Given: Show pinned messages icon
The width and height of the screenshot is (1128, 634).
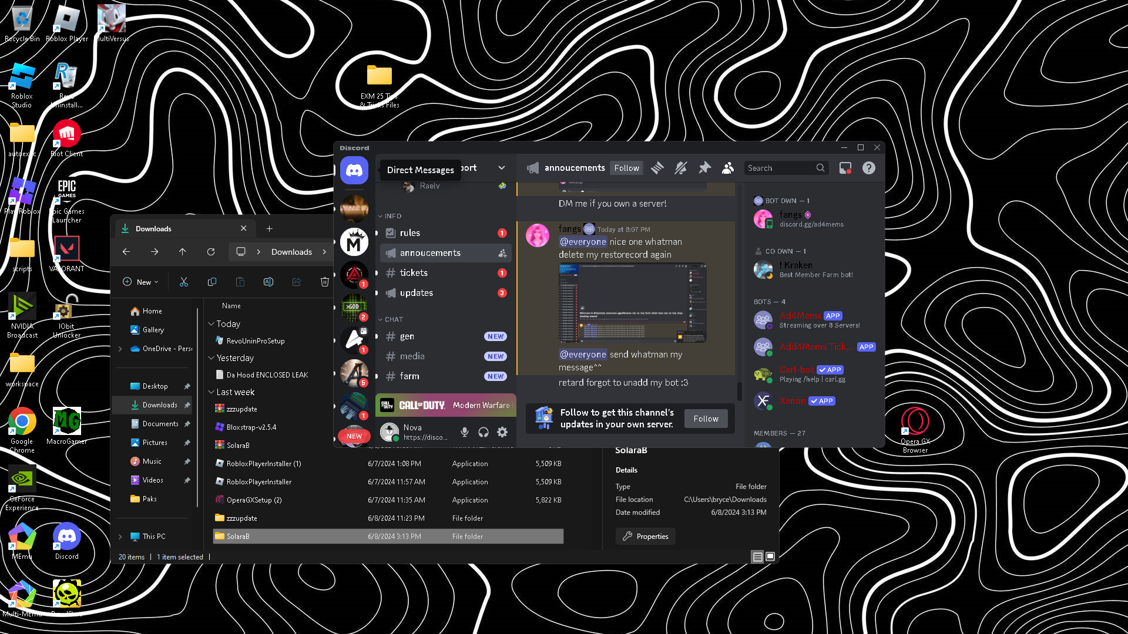Looking at the screenshot, I should pyautogui.click(x=704, y=168).
